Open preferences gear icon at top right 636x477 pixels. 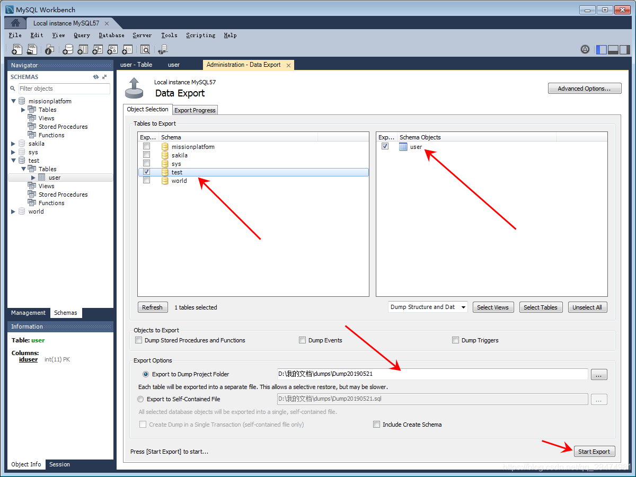coord(585,49)
